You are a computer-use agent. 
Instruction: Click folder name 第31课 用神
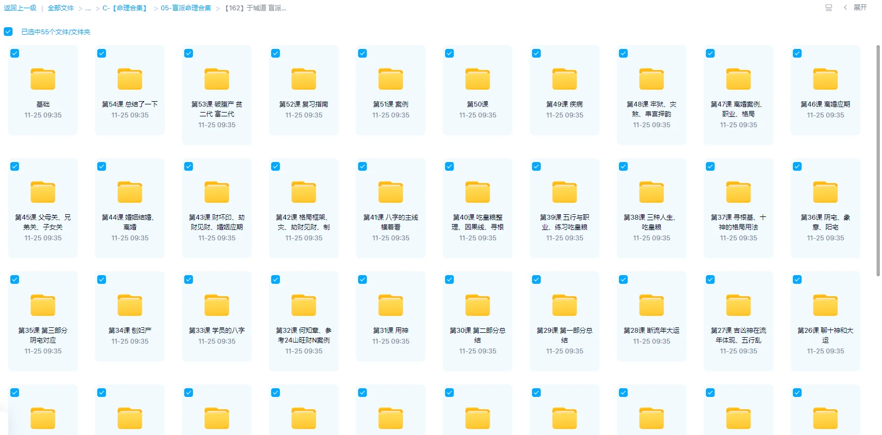coord(391,330)
